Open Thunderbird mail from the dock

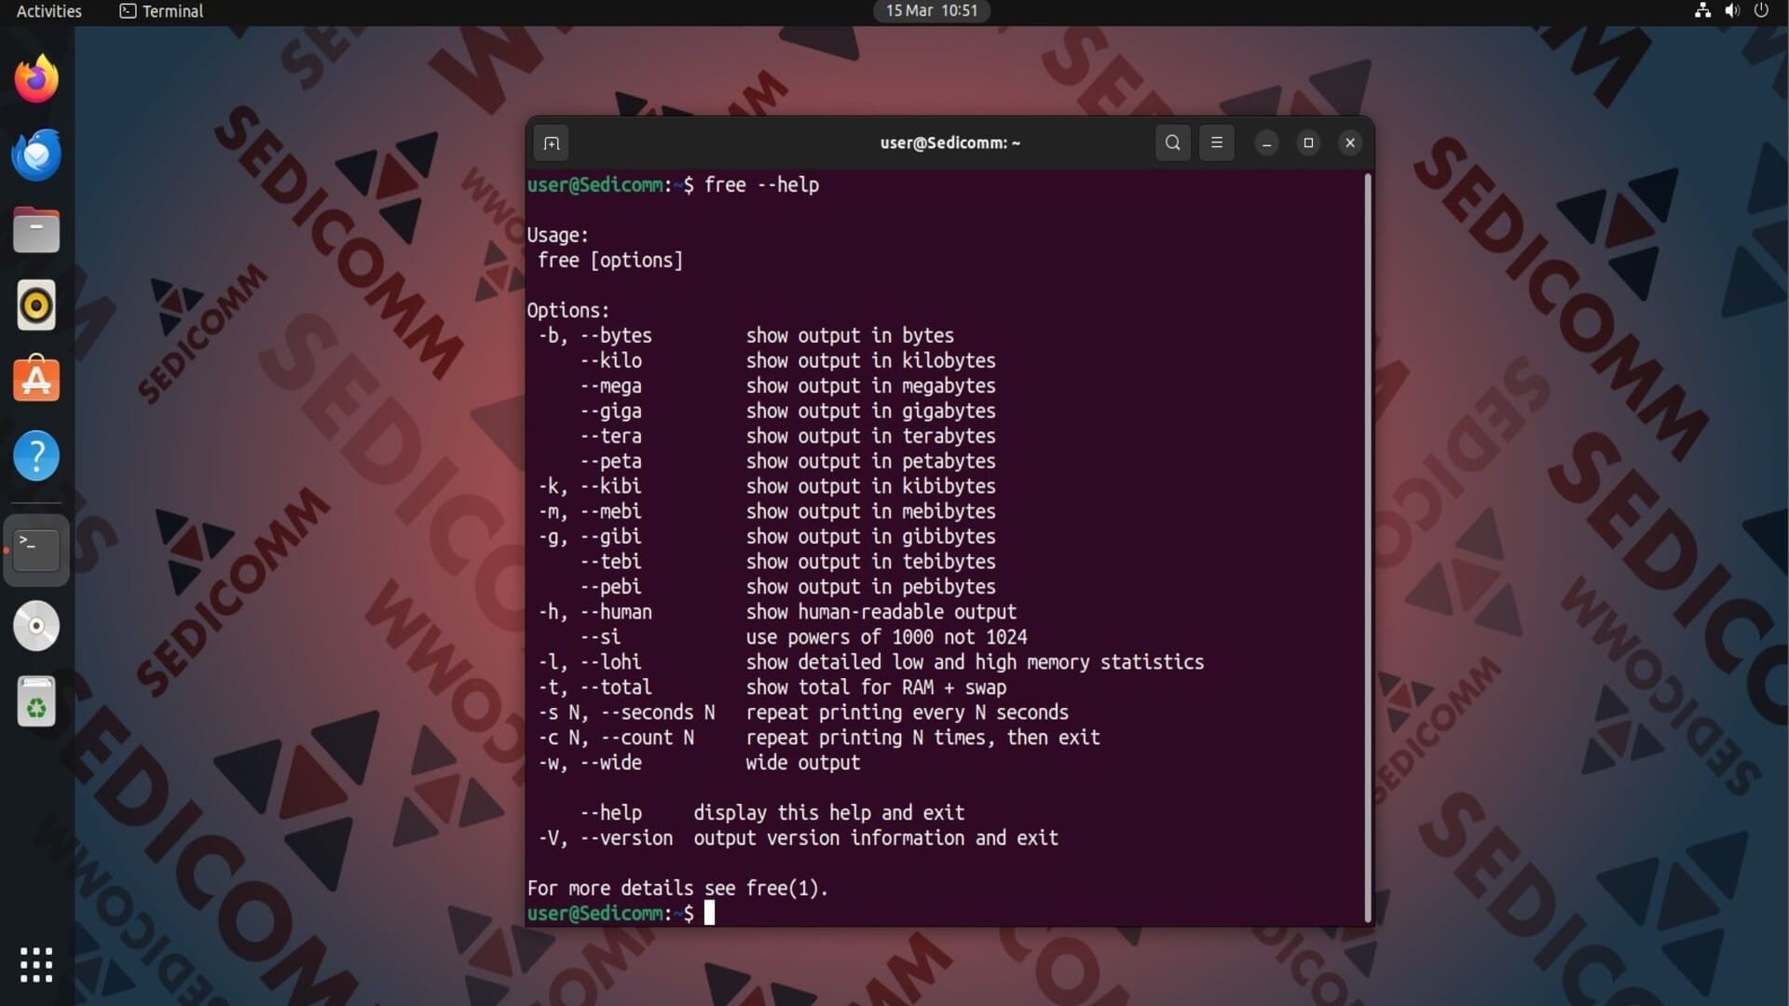pos(36,155)
